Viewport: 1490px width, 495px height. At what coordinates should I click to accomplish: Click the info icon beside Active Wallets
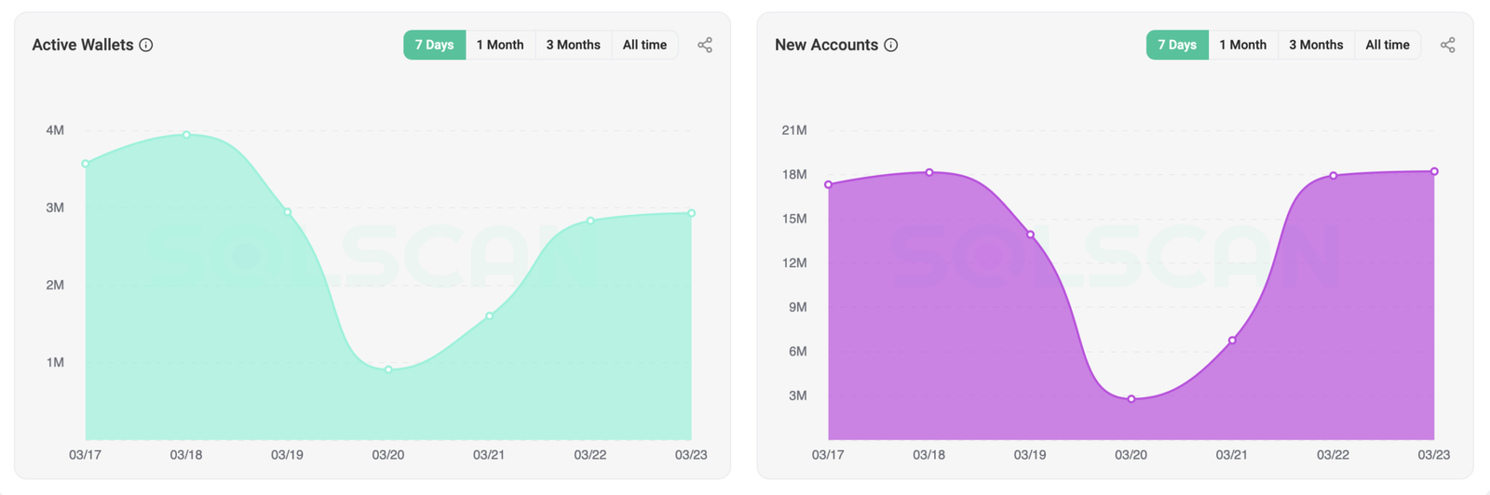pyautogui.click(x=146, y=45)
